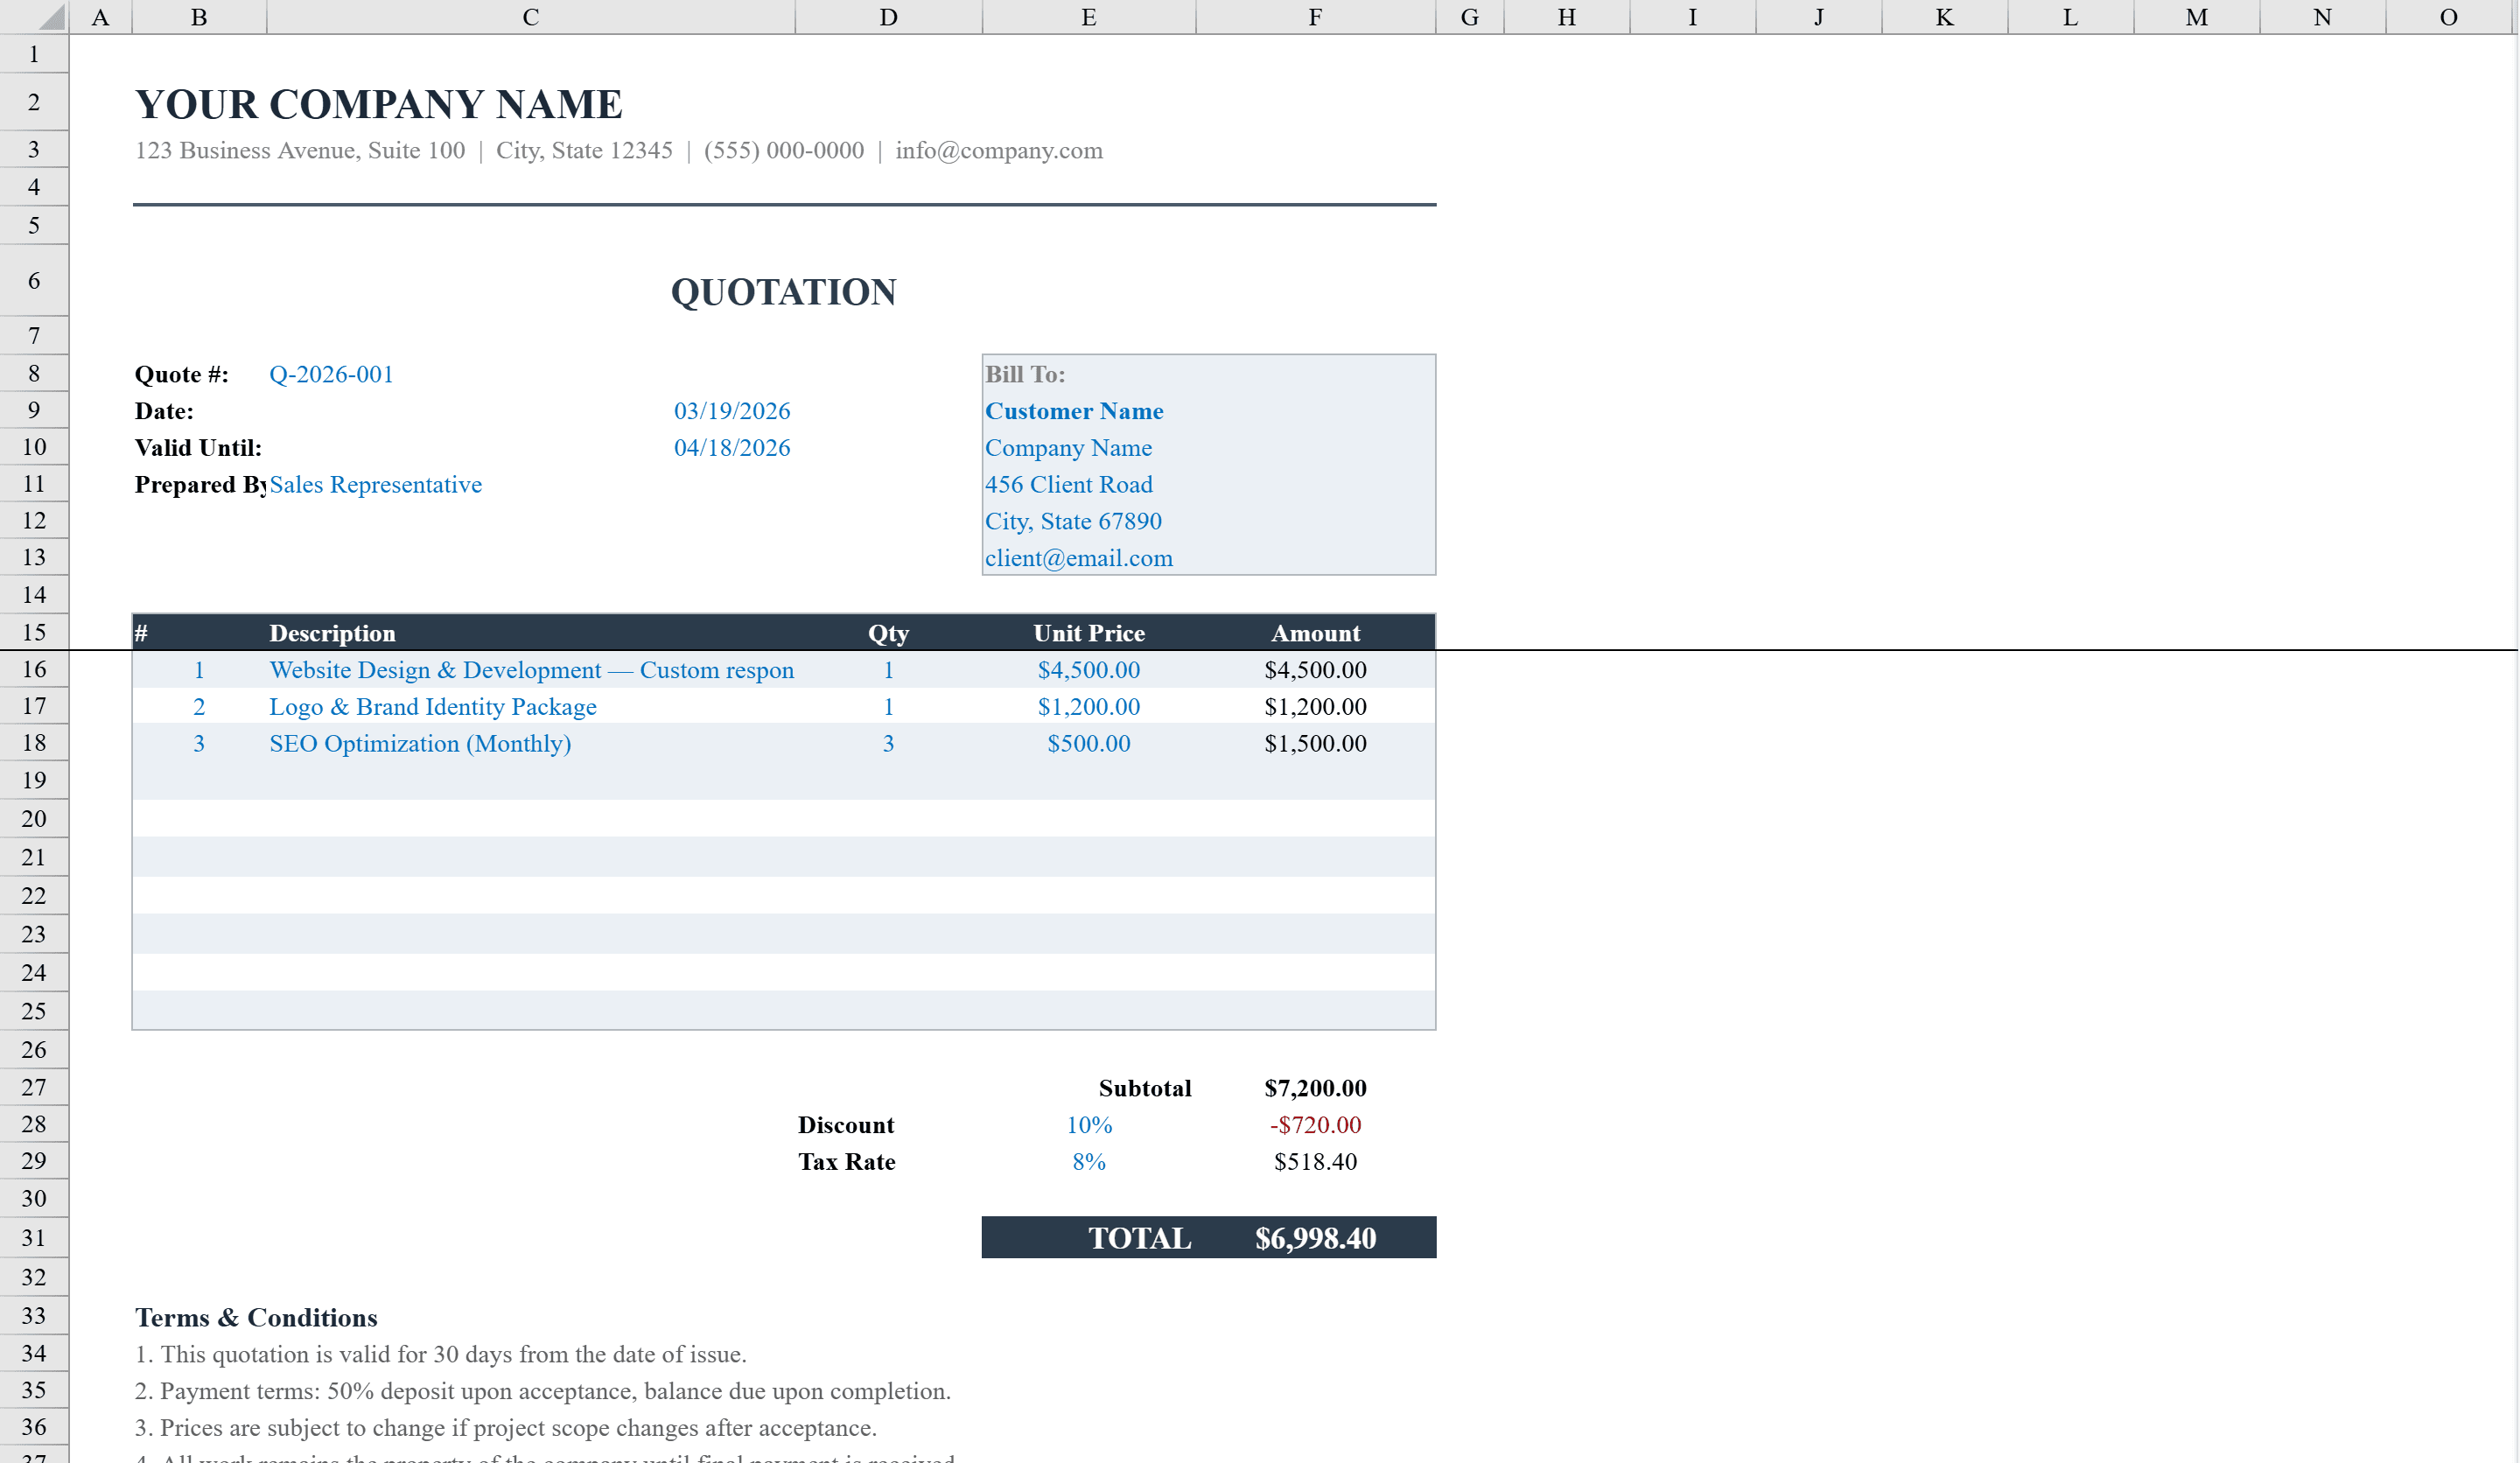Select the Website Design & Development line item
Viewport: 2520px width, 1463px height.
[532, 670]
